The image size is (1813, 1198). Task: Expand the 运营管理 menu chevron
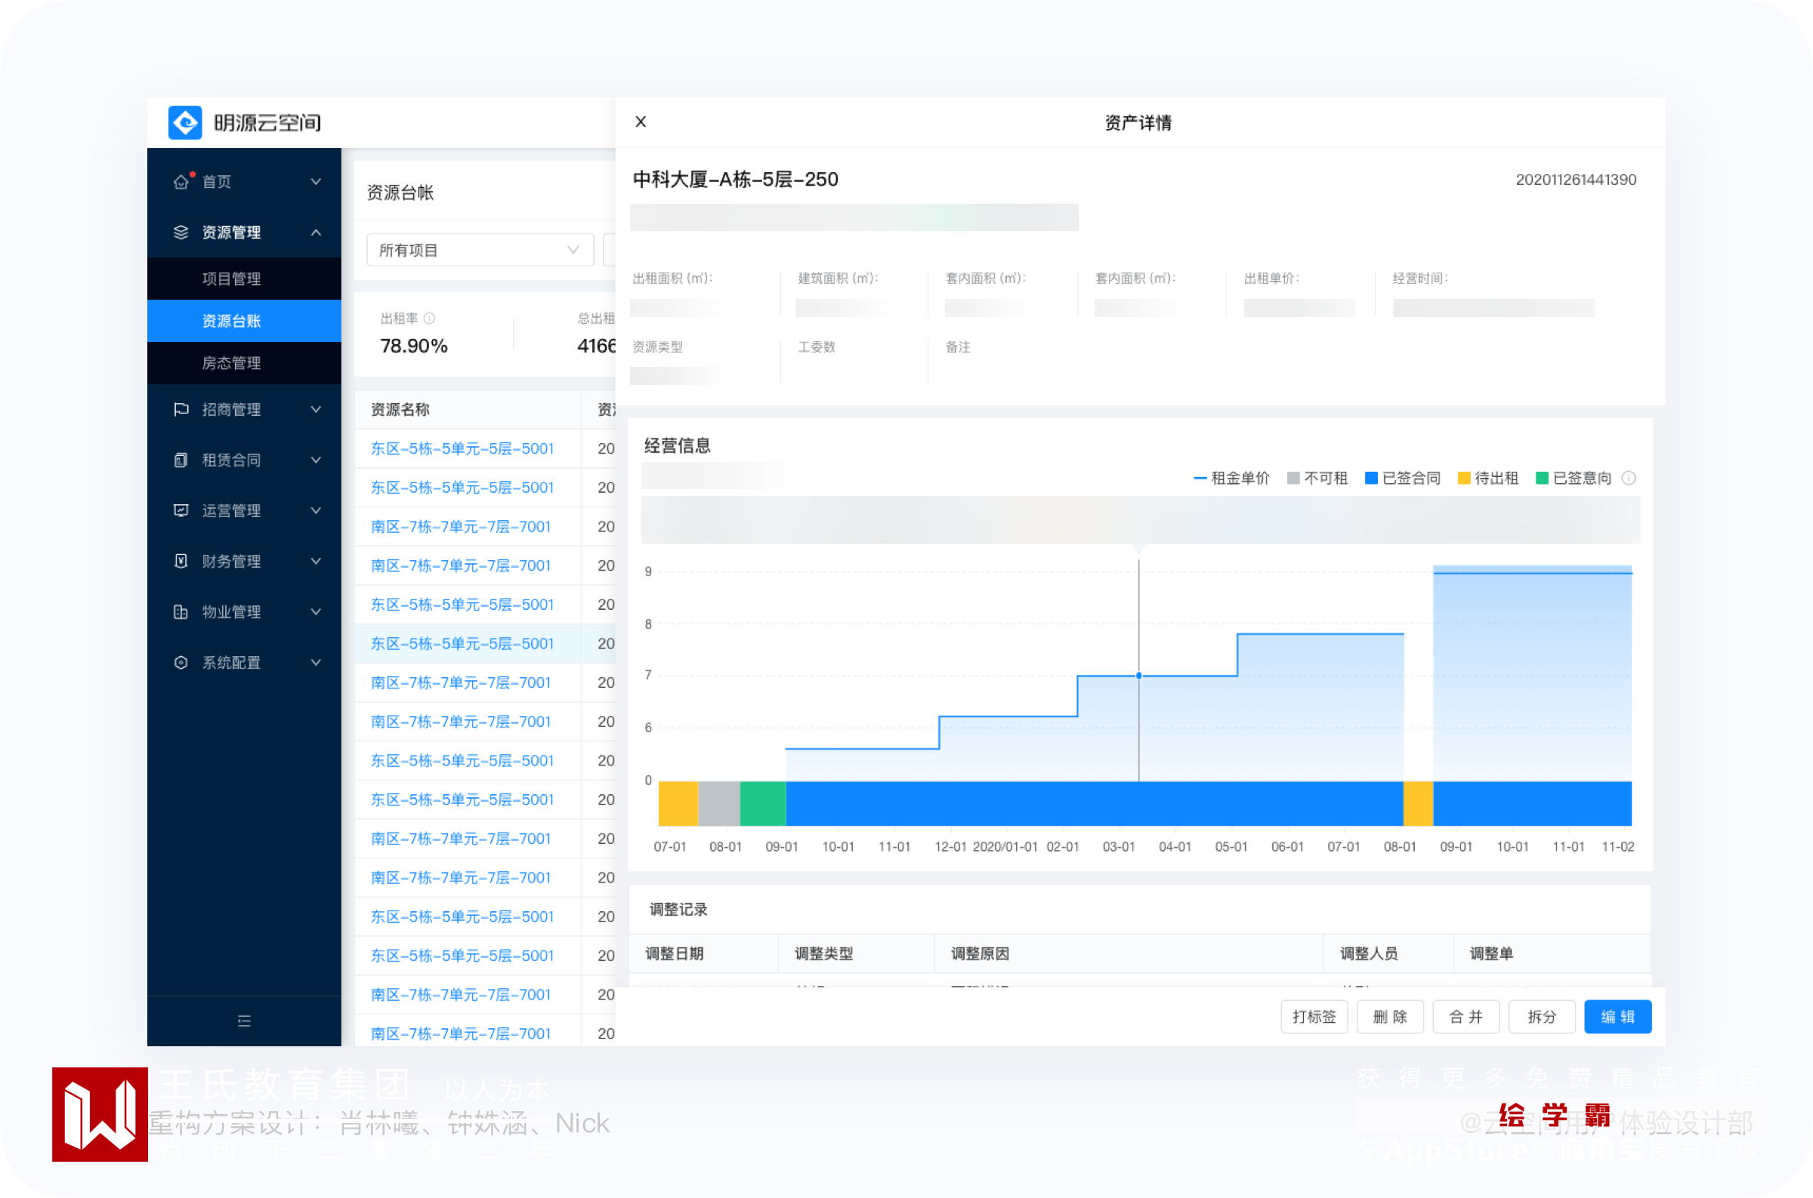(x=316, y=510)
